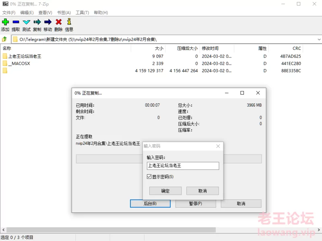Click the Copy (复制) arrow icon
This screenshot has width=322, height=241.
click(37, 22)
